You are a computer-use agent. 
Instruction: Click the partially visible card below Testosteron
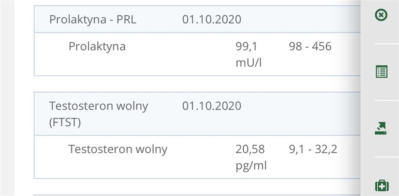tap(197, 195)
